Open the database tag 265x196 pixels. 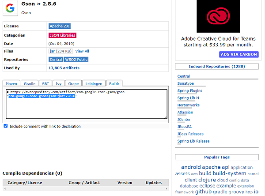pyautogui.click(x=189, y=186)
